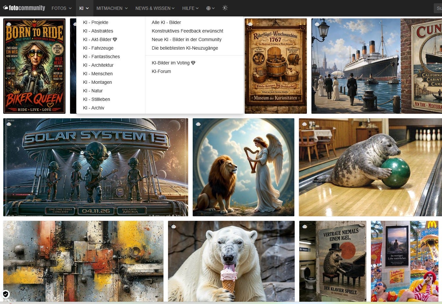Expand the FOTOS menu
442x304 pixels.
click(x=61, y=8)
